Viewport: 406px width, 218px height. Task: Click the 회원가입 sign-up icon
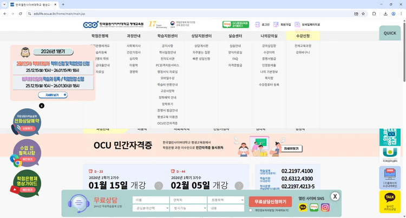tap(276, 24)
